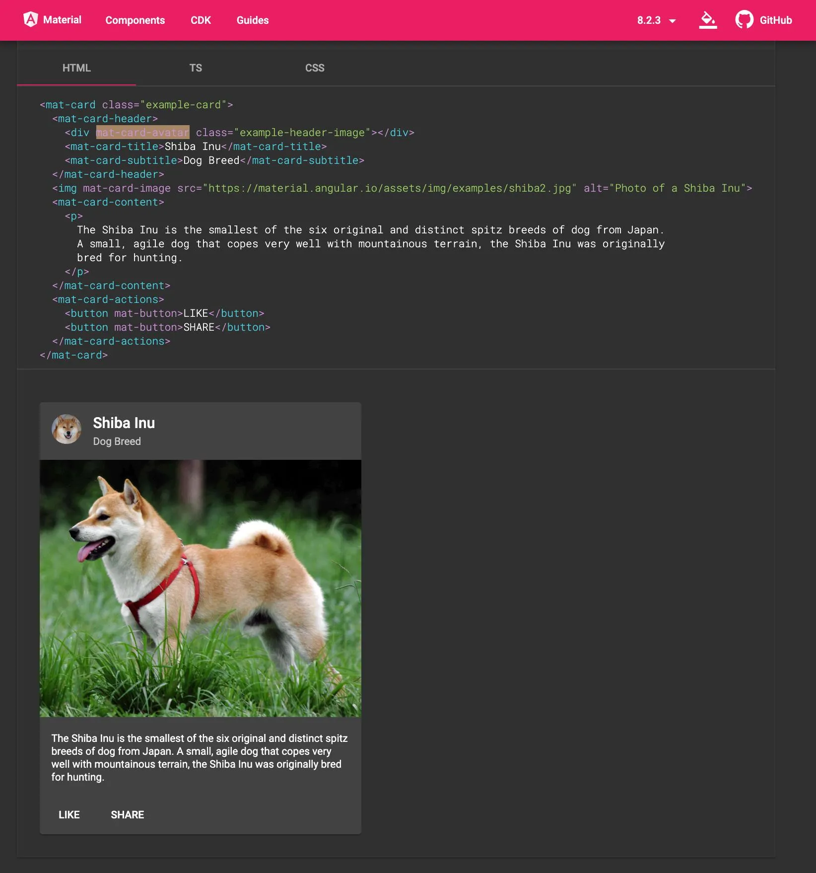
Task: Open the theme picker paint bucket icon
Action: pos(708,20)
